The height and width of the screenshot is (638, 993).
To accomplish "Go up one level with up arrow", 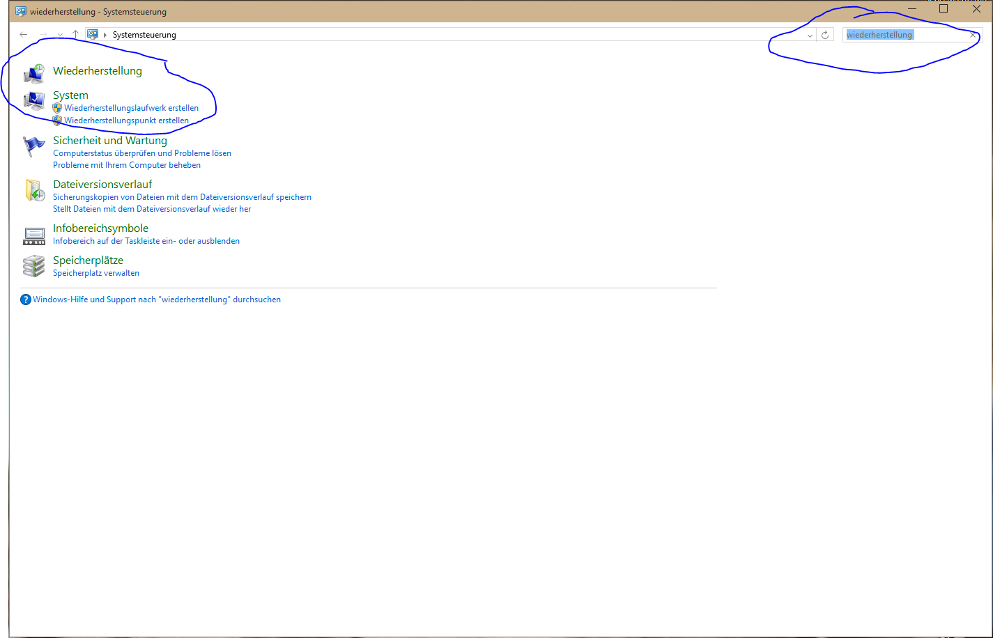I will [75, 34].
